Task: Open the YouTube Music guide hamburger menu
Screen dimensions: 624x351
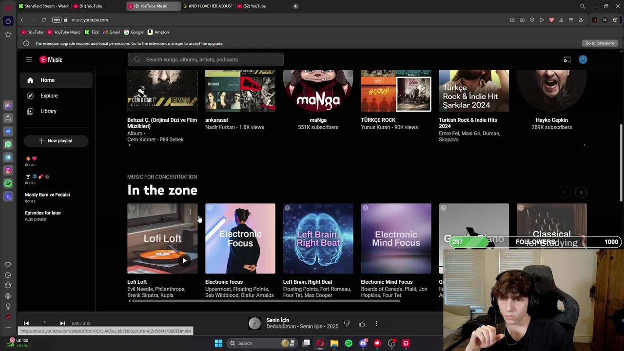Action: pos(29,59)
